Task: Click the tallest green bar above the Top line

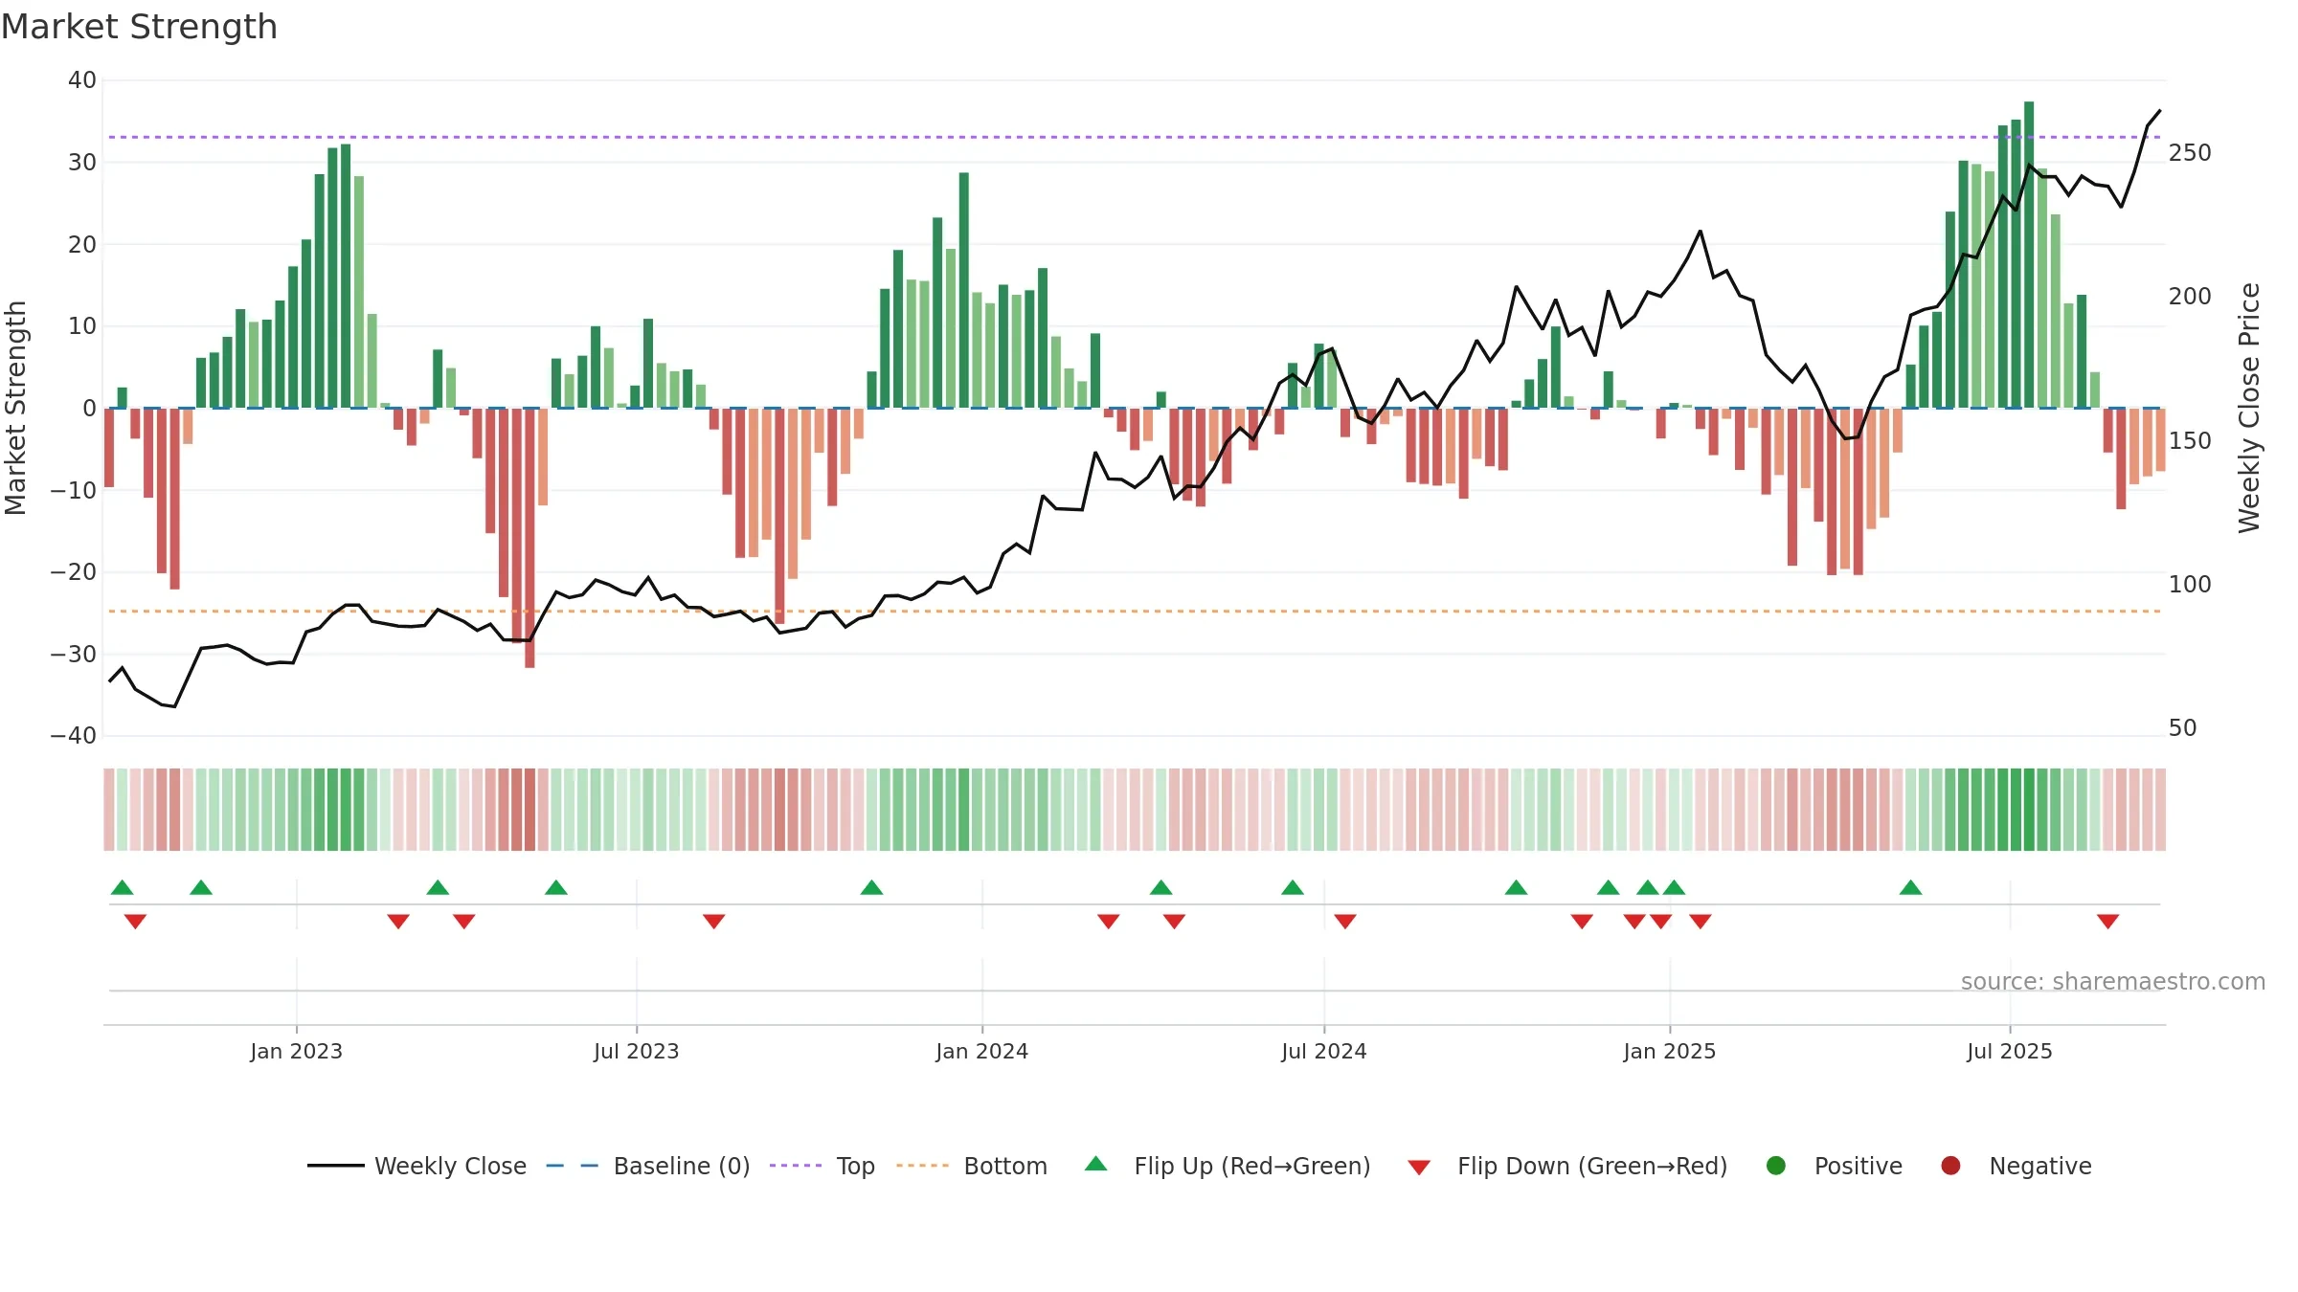Action: (2029, 255)
